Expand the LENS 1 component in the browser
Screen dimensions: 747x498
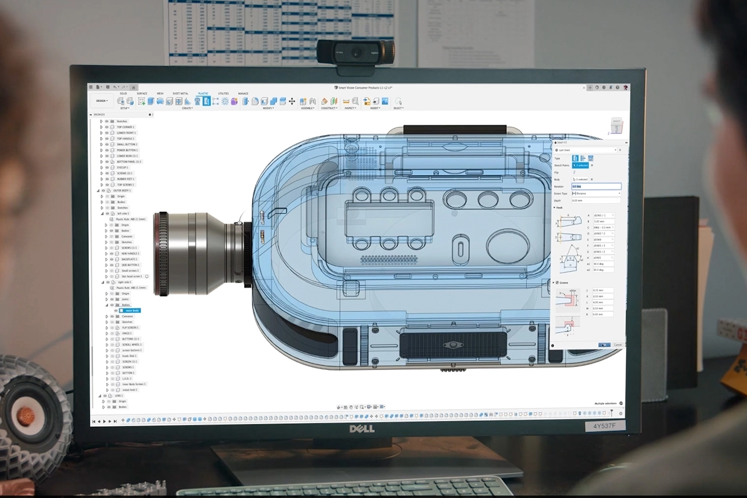[101, 396]
